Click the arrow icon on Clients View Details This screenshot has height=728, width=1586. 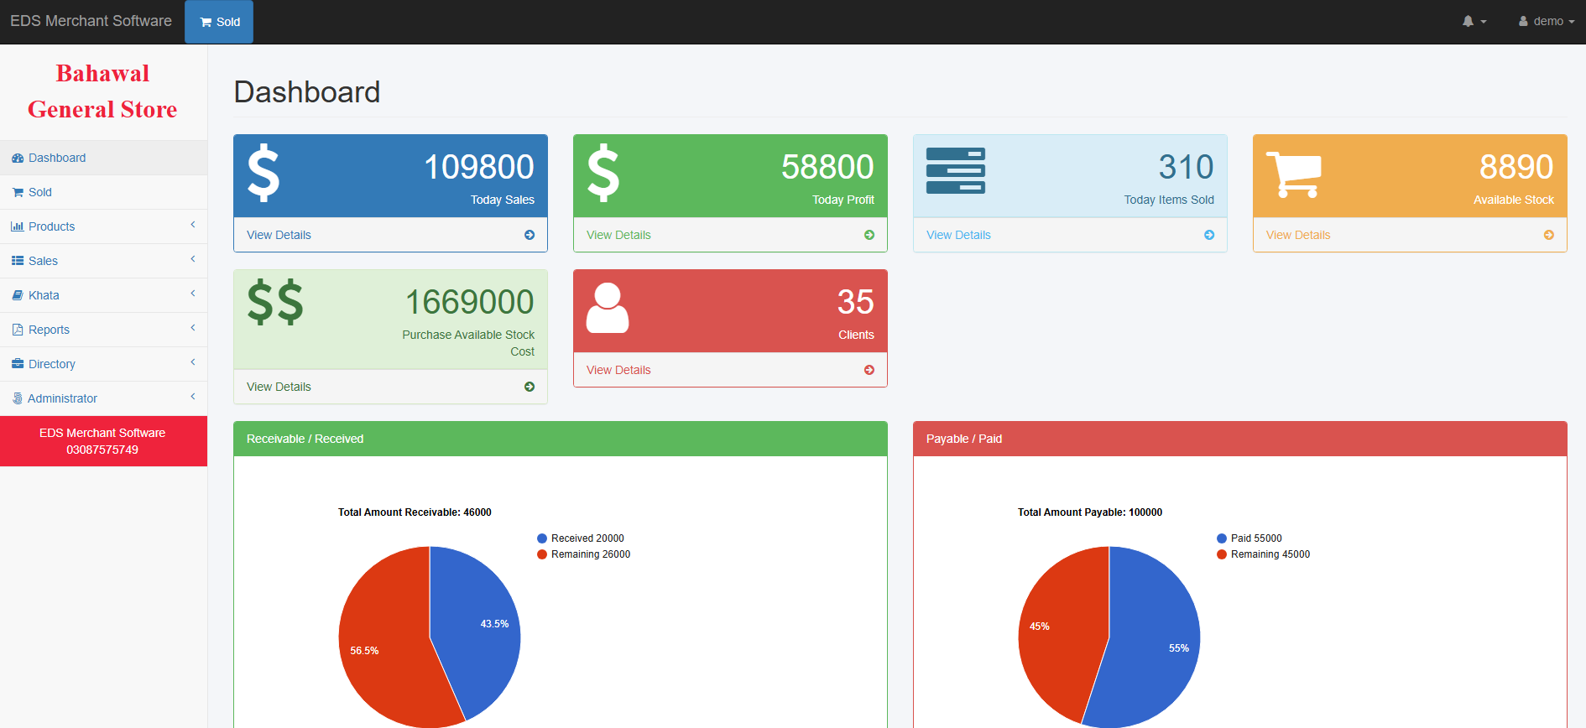pos(869,370)
